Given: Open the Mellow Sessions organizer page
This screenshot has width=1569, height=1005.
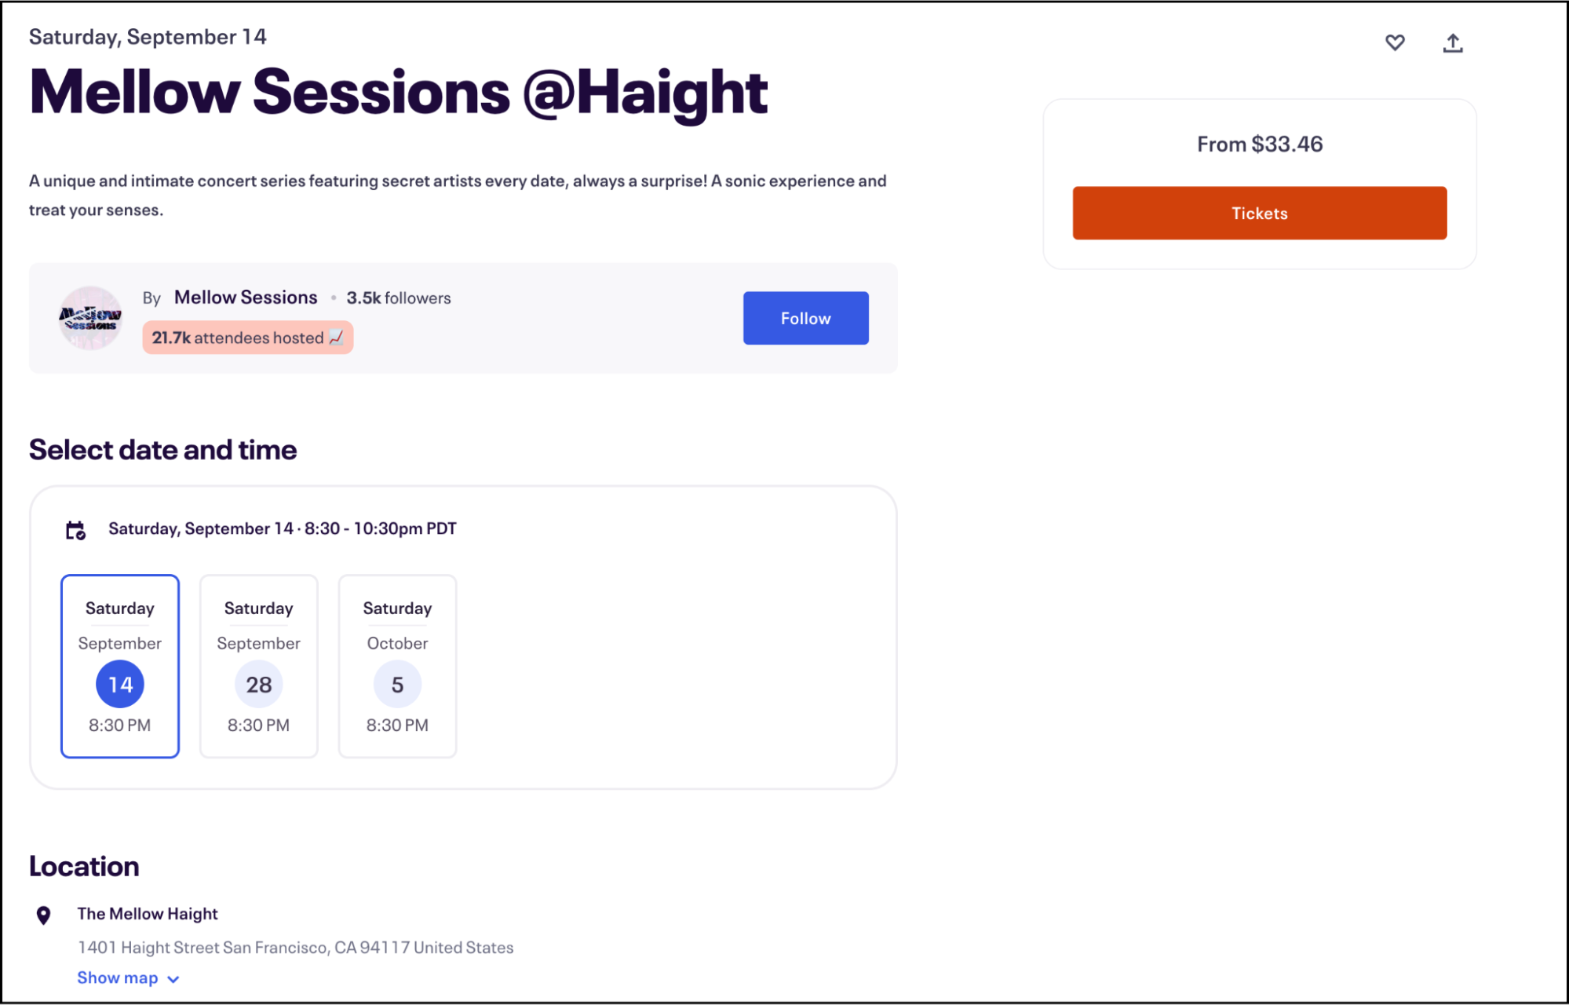Looking at the screenshot, I should point(246,297).
